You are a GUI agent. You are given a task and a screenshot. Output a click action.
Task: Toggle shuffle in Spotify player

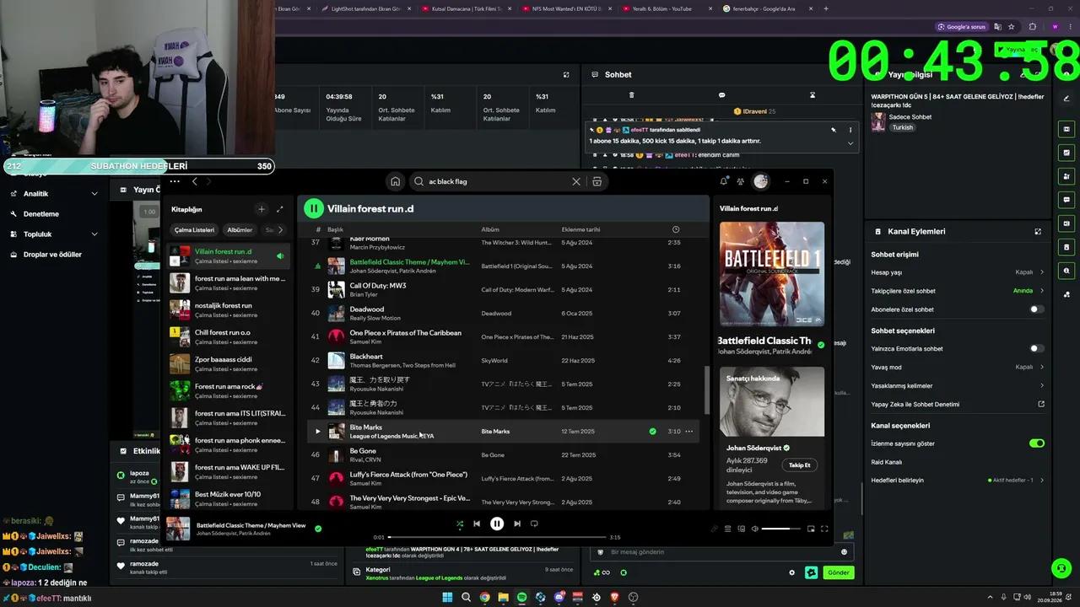coord(460,524)
